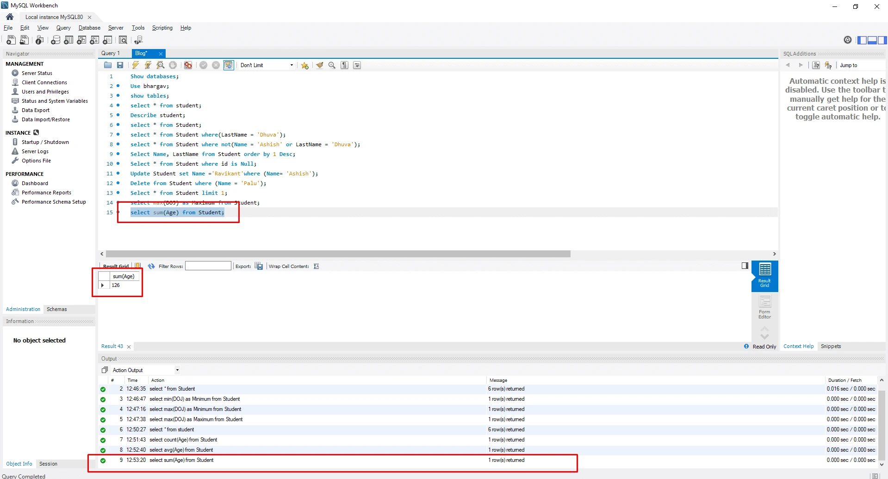Click the Explain query magnifier-bolt icon
This screenshot has width=888, height=479.
[160, 65]
